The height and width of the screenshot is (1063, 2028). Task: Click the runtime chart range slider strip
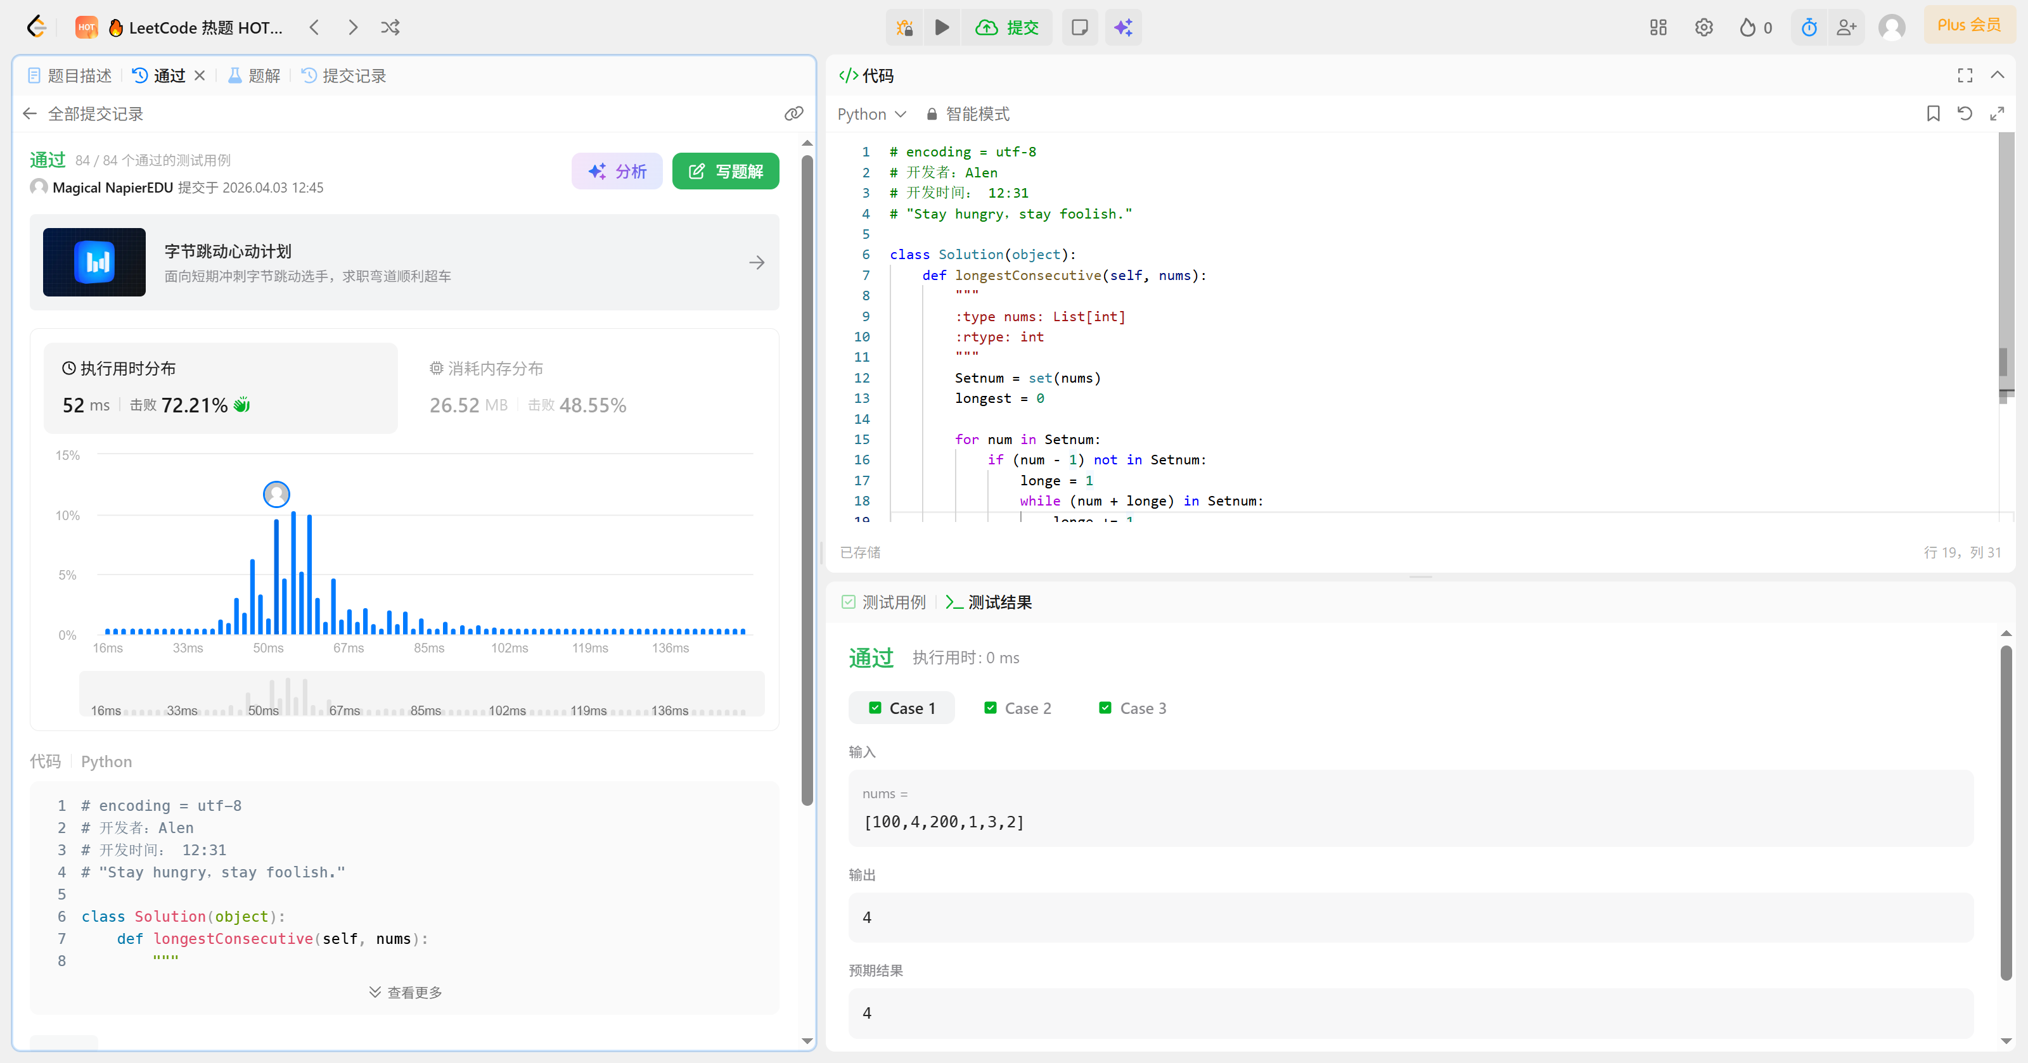point(421,694)
